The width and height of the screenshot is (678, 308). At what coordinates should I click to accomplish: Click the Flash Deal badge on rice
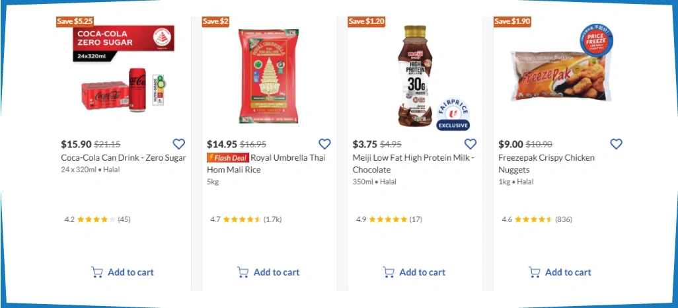pos(227,158)
